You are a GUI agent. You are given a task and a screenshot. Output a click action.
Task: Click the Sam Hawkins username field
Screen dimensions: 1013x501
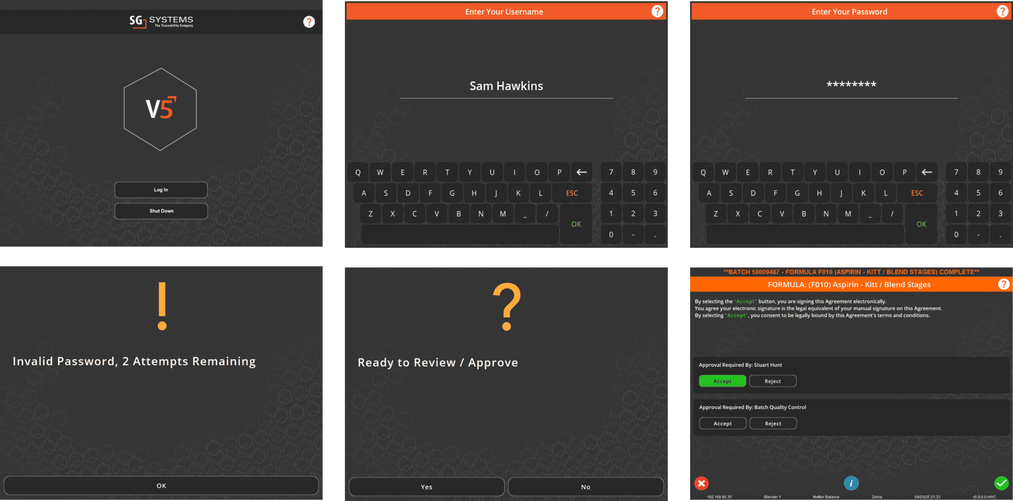[506, 86]
